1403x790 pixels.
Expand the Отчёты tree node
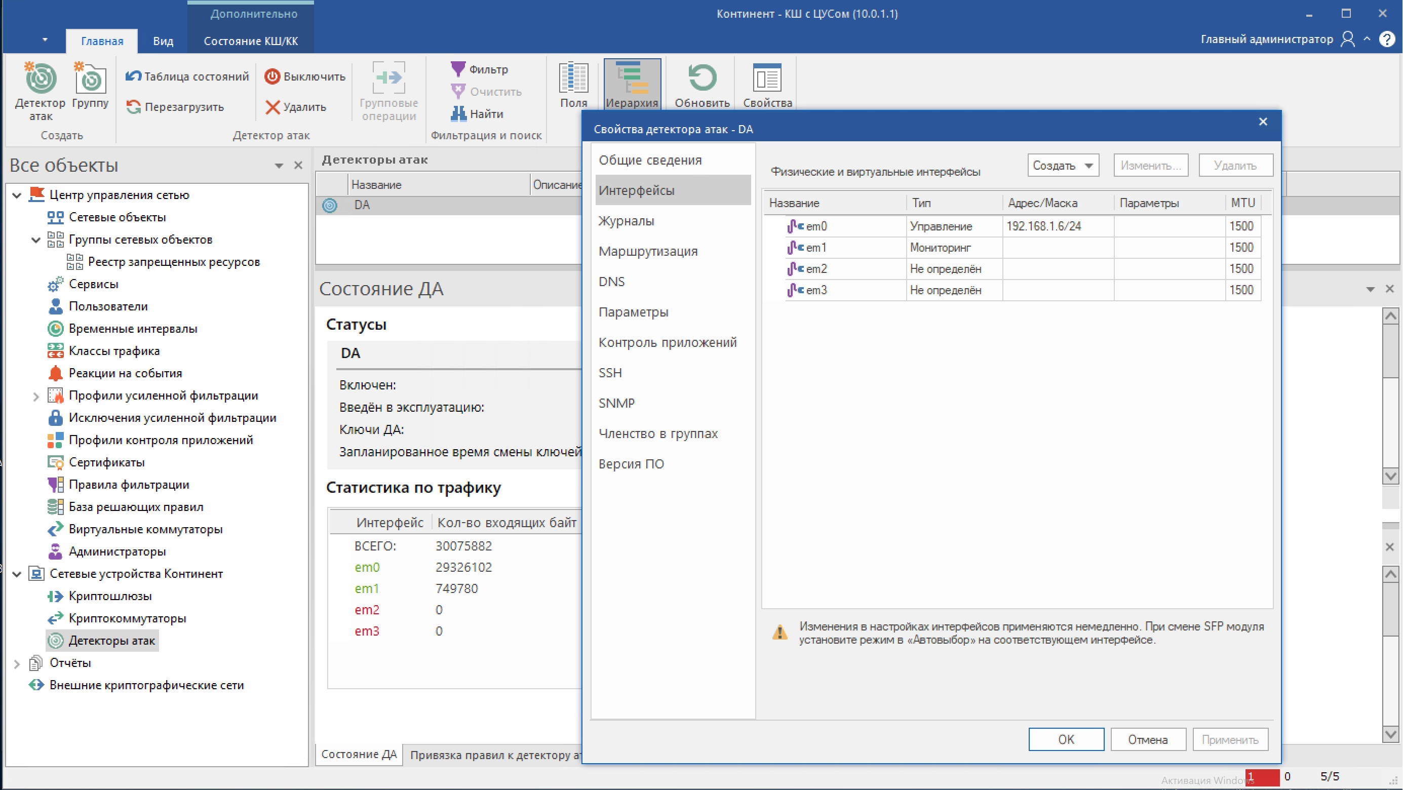17,664
